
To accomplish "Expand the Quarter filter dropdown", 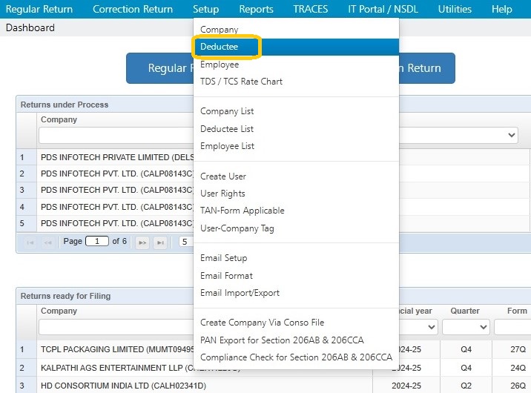I will 466,327.
